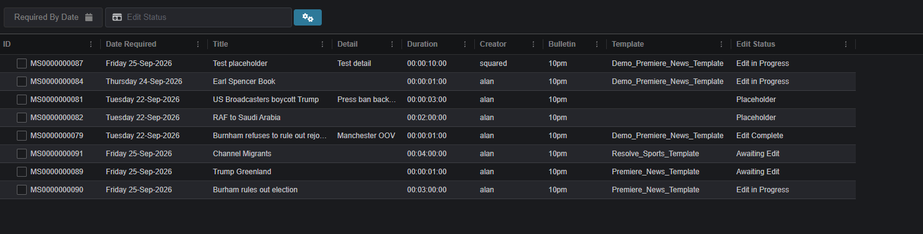This screenshot has height=234, width=923.
Task: Click title 'RAF to Saudi Arabia'
Action: (x=246, y=118)
